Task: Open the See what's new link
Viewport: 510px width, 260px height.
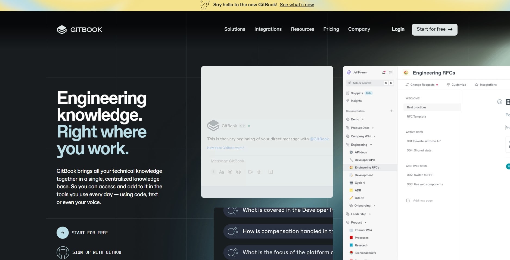Action: click(297, 5)
